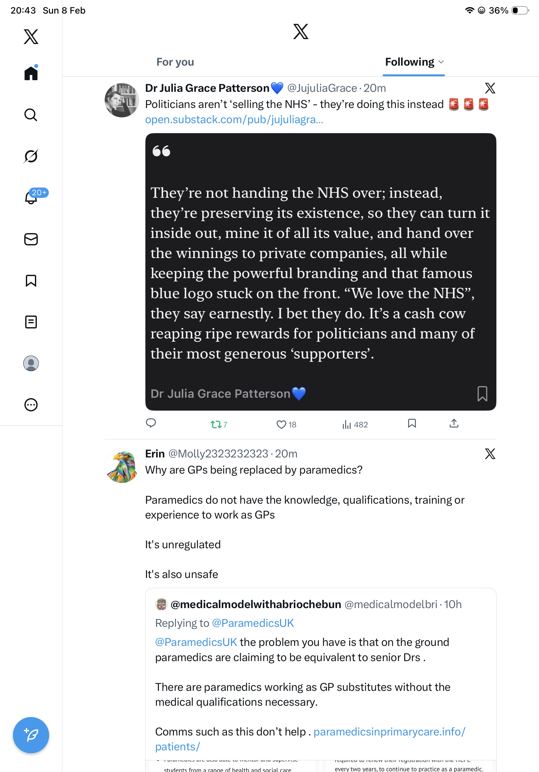Open Lists icon in sidebar
539x772 pixels.
pos(31,322)
